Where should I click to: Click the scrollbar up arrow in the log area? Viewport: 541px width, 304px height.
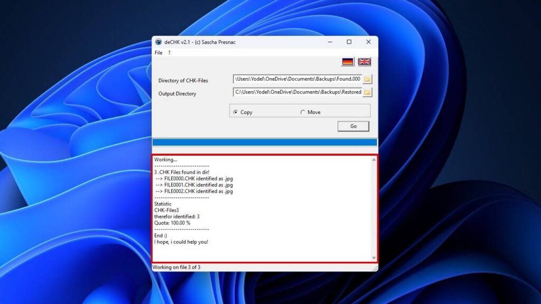tap(374, 158)
